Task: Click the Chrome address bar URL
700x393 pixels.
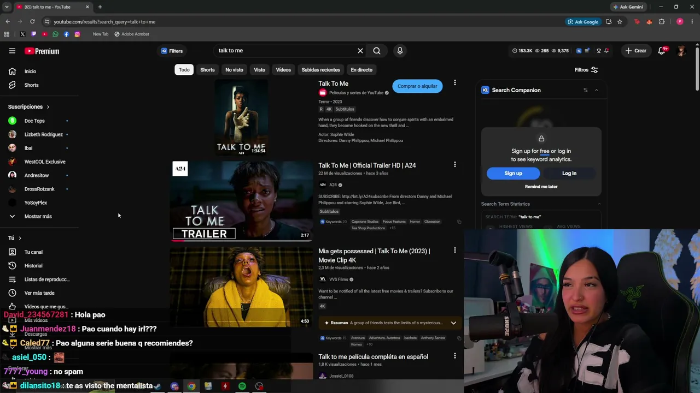Action: coord(104,22)
